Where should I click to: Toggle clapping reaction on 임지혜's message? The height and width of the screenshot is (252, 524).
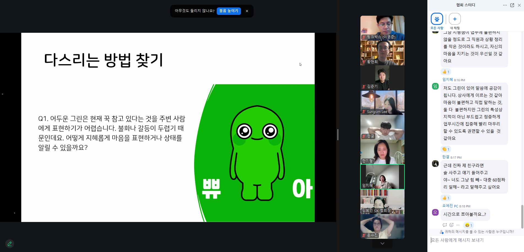point(446,149)
